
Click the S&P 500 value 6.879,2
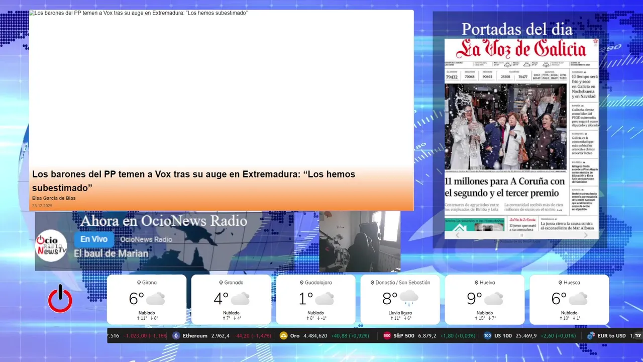427,336
